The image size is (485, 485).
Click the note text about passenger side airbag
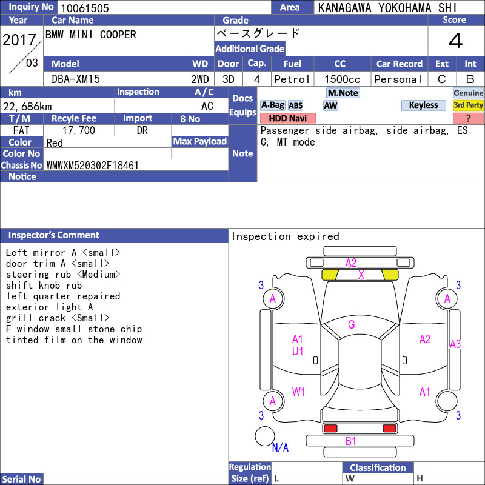click(x=364, y=136)
